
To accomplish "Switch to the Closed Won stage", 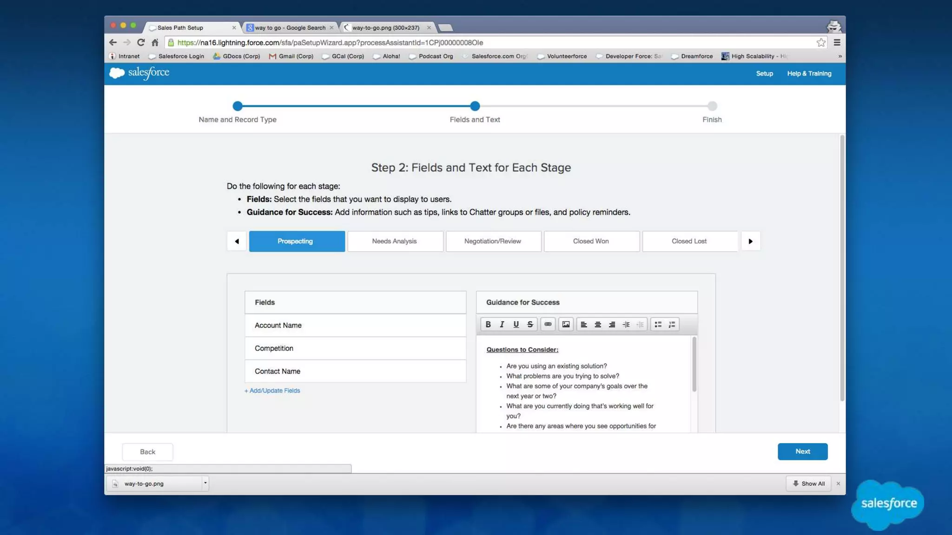I will click(x=591, y=241).
